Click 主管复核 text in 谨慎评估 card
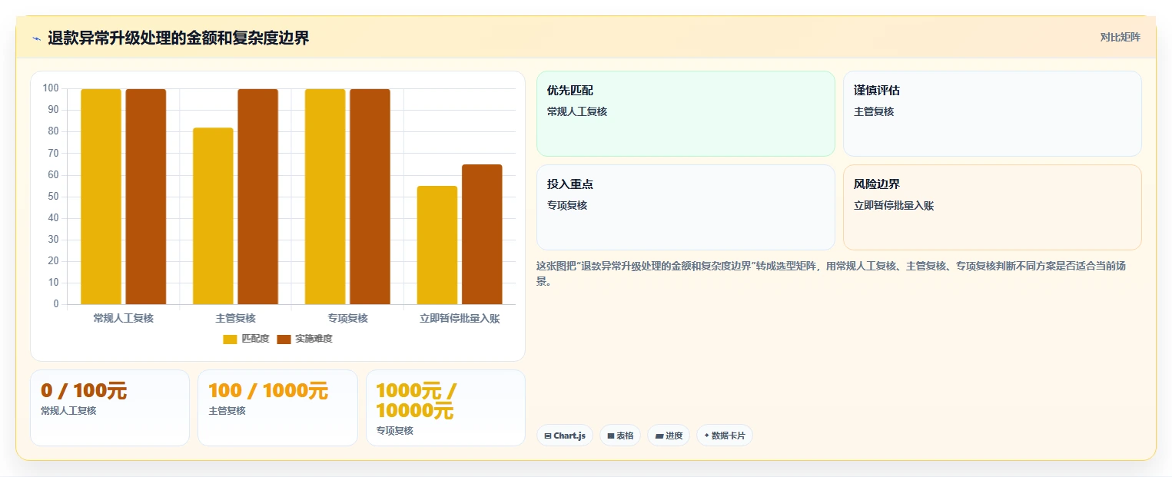 pyautogui.click(x=874, y=111)
